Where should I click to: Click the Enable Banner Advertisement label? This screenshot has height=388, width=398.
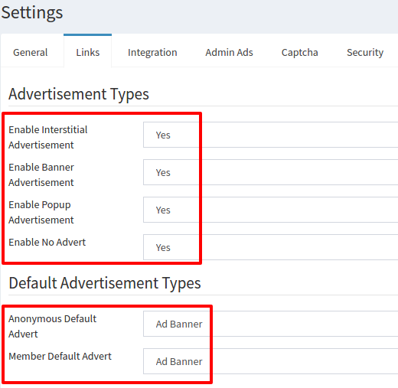[41, 174]
